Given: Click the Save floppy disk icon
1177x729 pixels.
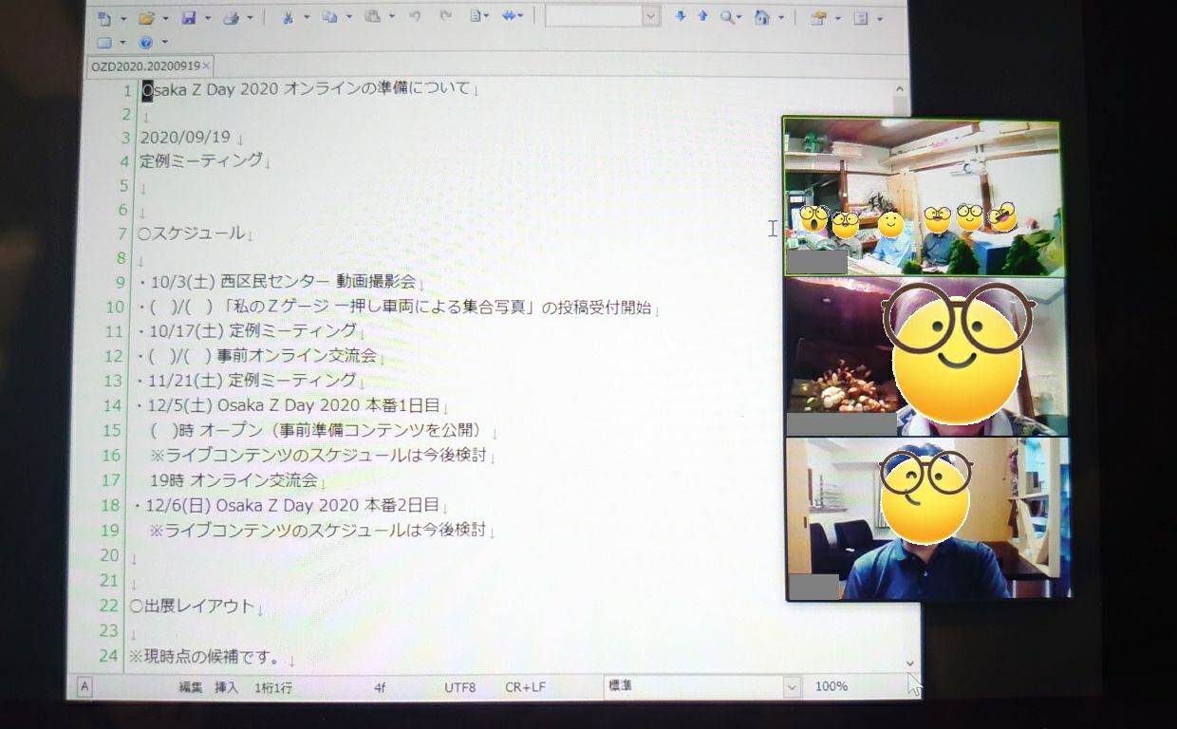Looking at the screenshot, I should coord(188,18).
